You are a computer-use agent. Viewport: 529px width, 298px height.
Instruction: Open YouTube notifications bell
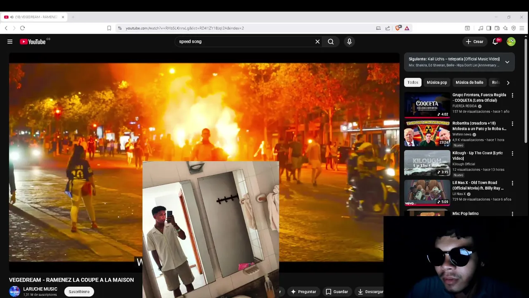coord(496,41)
